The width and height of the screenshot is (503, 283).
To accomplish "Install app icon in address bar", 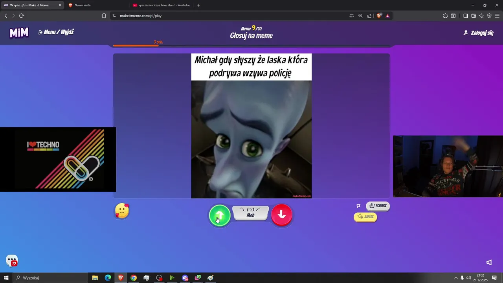I will [x=352, y=16].
